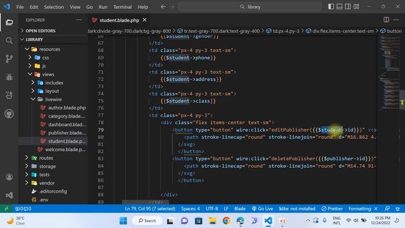This screenshot has height=228, width=405.
Task: Close the student.blade.php tab
Action: click(x=145, y=20)
